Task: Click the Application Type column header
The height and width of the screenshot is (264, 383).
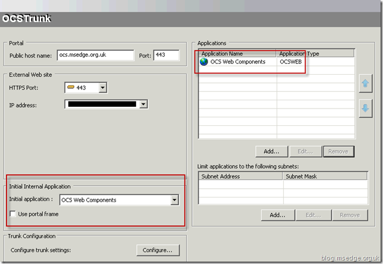Action: click(x=315, y=53)
